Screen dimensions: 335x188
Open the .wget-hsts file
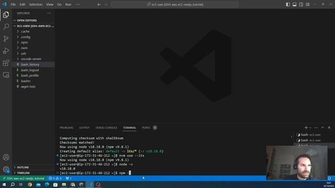33,87
